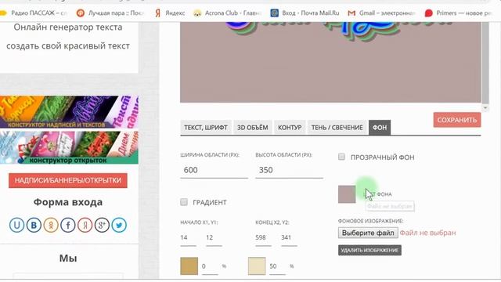Click the Онлайн генератор текста title

(x=68, y=27)
